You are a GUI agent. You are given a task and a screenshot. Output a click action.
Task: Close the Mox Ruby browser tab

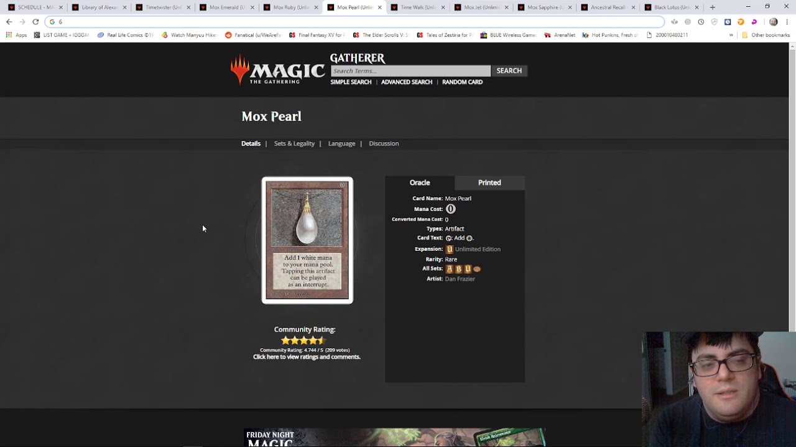(316, 7)
